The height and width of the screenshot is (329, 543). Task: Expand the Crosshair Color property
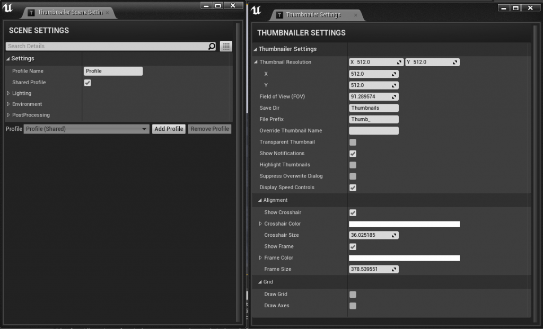[260, 224]
